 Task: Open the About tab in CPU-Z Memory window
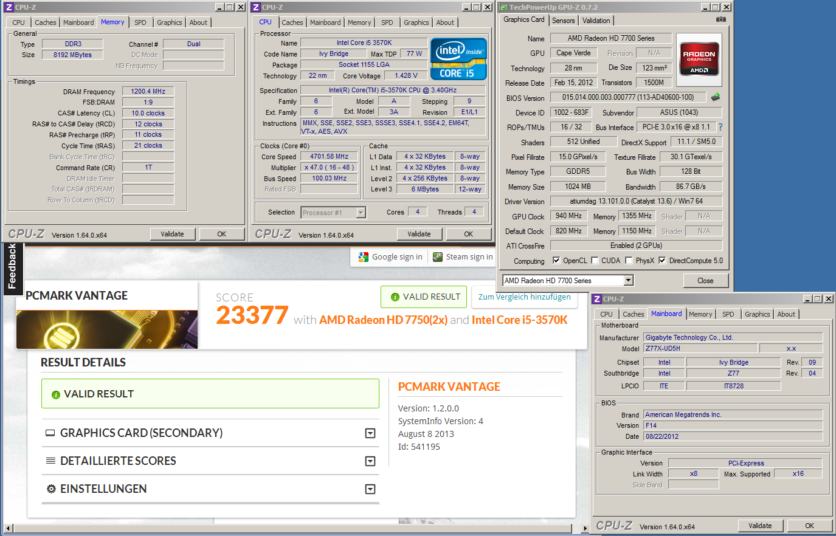point(198,22)
